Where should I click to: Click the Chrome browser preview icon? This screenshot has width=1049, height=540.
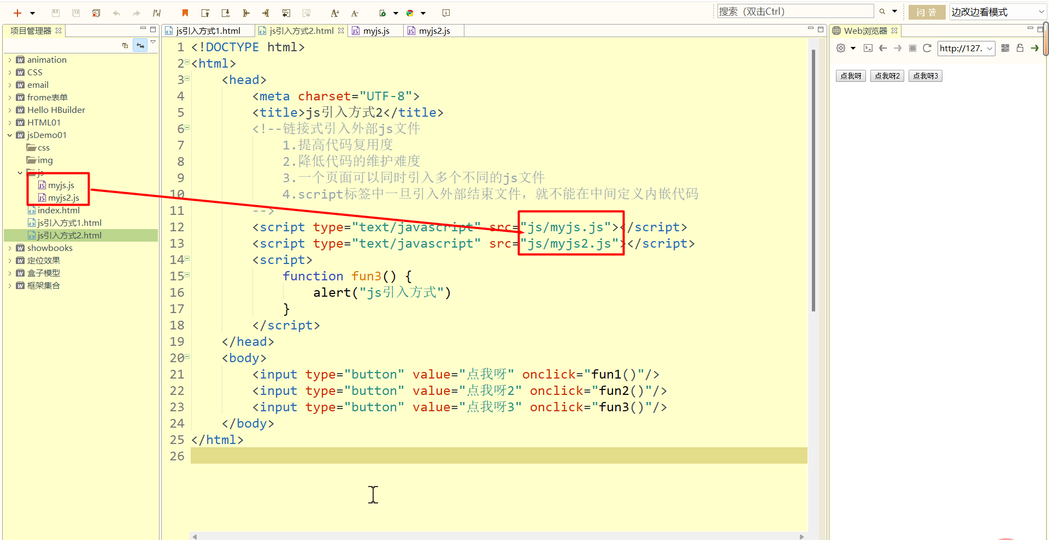click(x=410, y=13)
